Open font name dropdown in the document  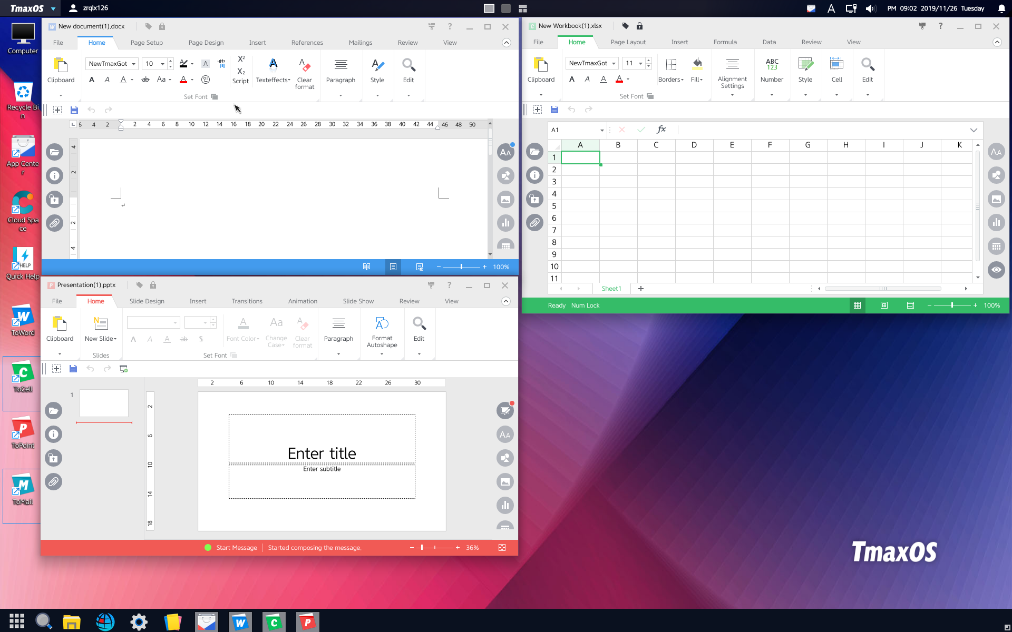pos(134,64)
